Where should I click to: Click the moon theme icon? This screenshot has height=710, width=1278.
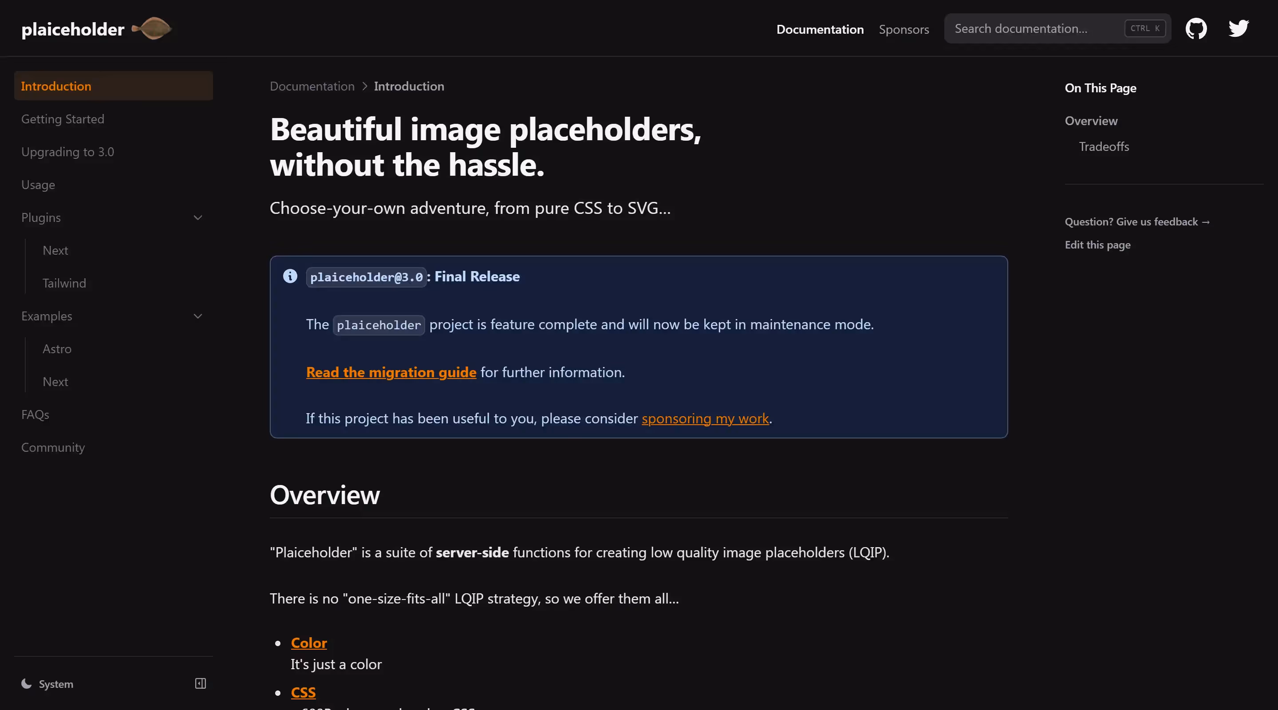pyautogui.click(x=26, y=684)
